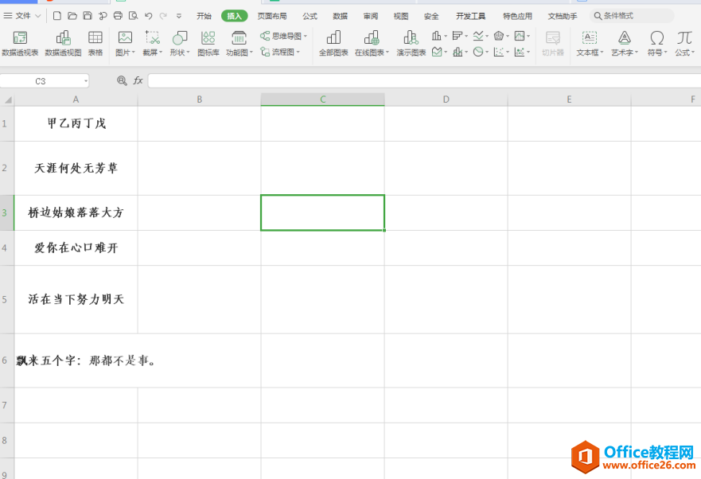The height and width of the screenshot is (479, 701).
Task: Open the 文件 file menu
Action: pos(22,16)
